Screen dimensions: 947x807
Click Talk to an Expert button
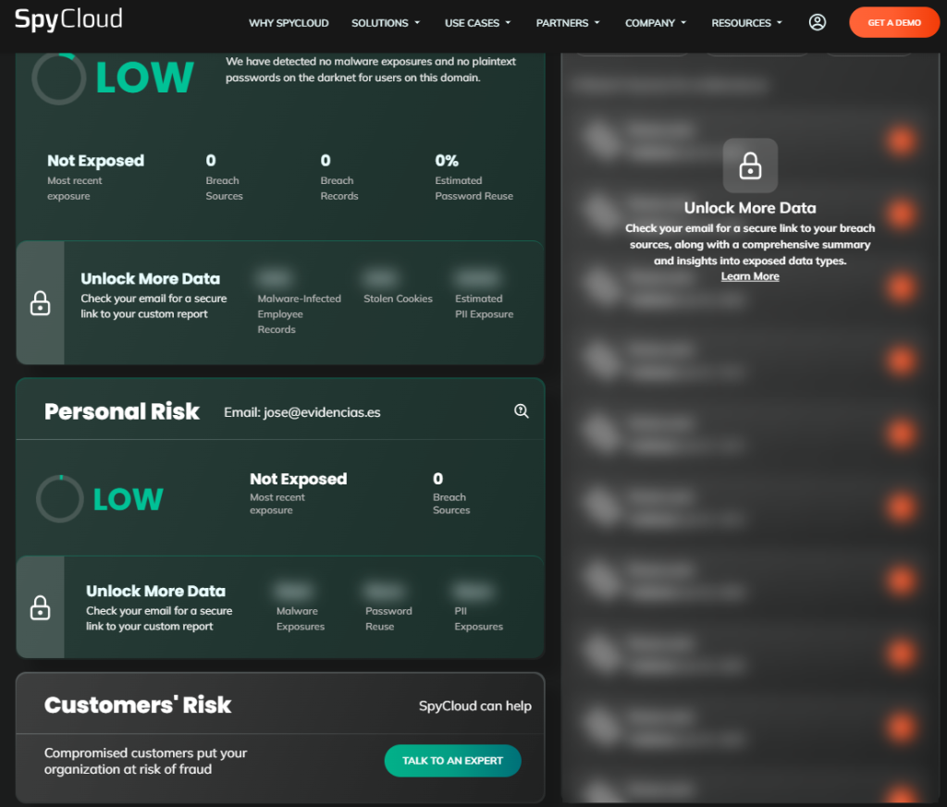pyautogui.click(x=452, y=761)
